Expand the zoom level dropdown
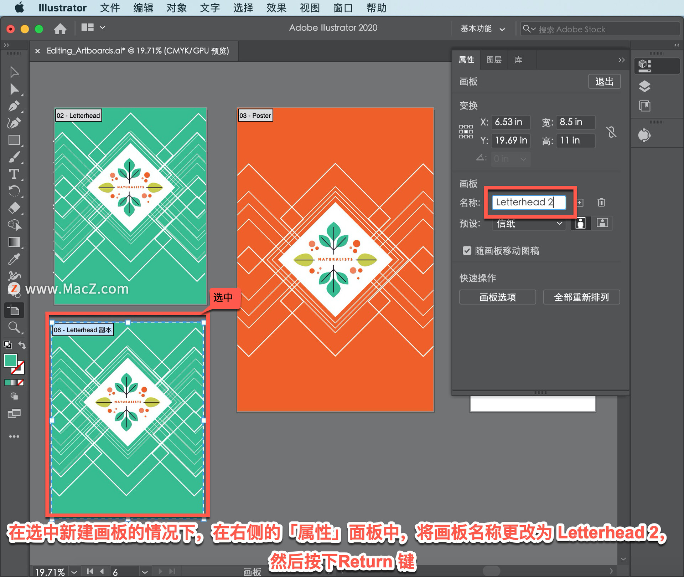 click(x=74, y=572)
